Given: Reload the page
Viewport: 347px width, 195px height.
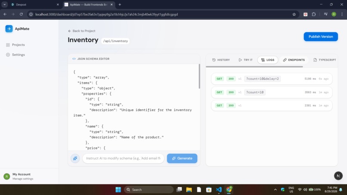Looking at the screenshot, I should [21, 14].
